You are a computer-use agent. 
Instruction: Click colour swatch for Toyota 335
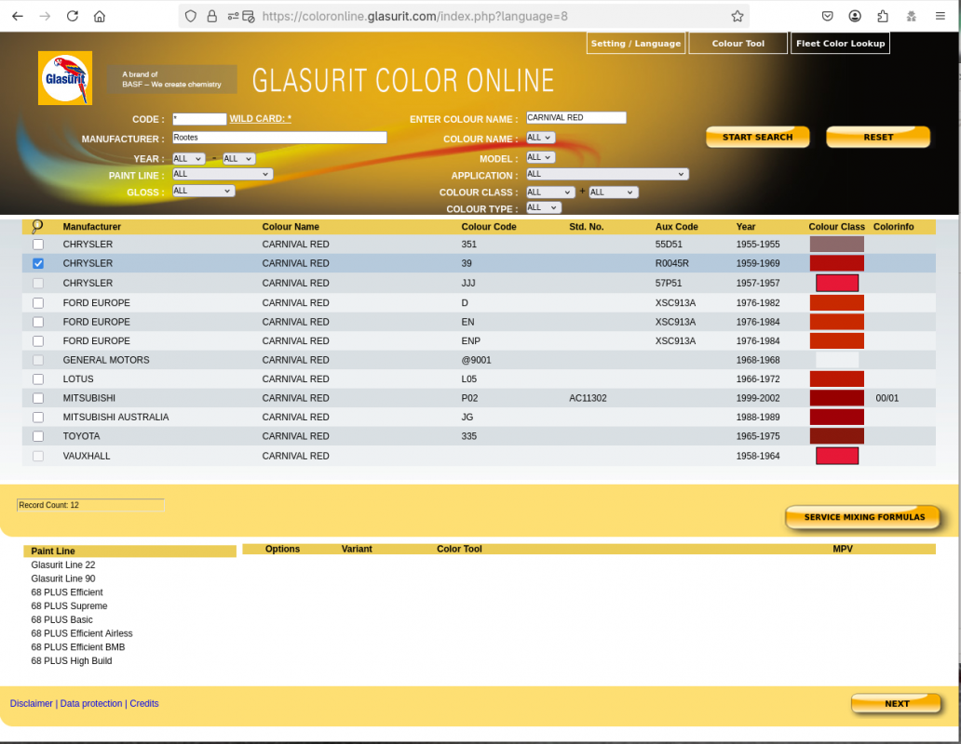click(836, 436)
